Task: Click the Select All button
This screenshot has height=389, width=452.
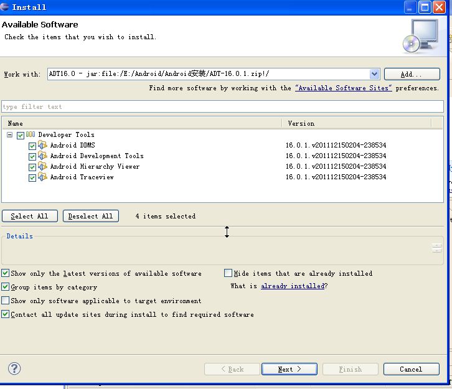Action: [30, 216]
